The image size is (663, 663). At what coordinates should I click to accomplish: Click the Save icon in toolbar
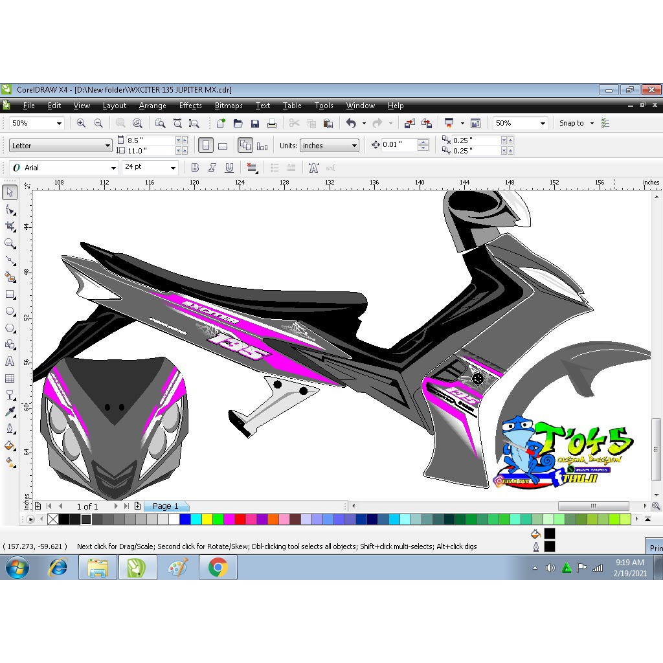coord(255,124)
